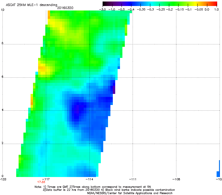
Task: Click the red end of the colorbar
Action: 215,4
